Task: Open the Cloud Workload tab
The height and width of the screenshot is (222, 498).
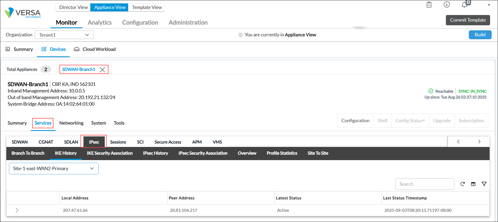Action: [95, 49]
